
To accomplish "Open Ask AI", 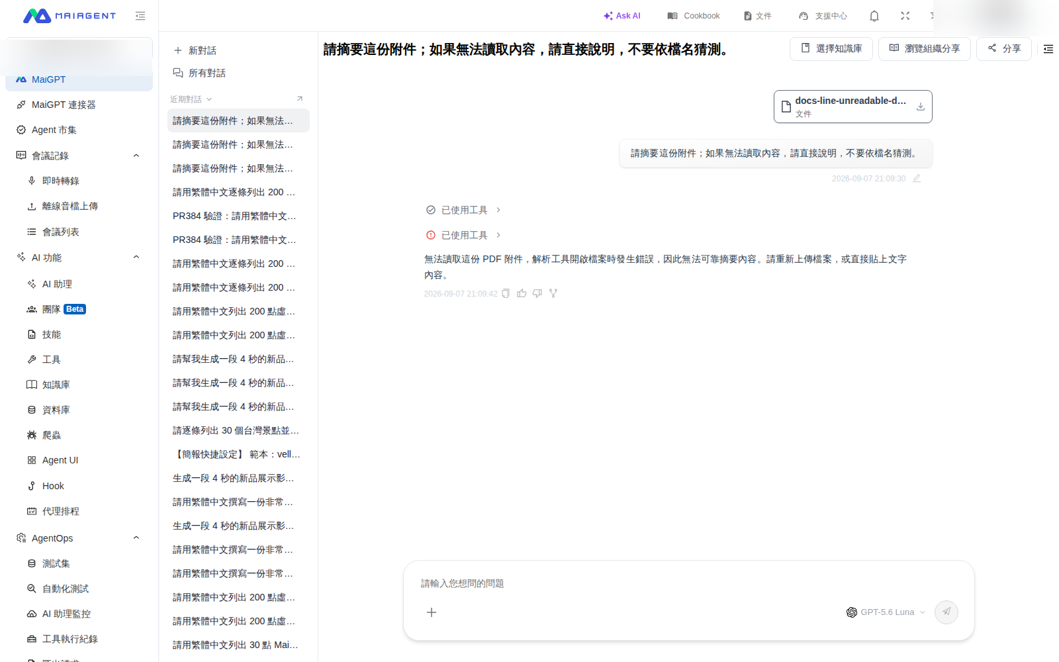I will [622, 16].
